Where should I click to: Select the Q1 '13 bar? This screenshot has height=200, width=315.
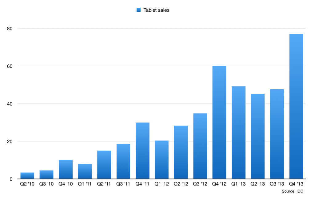click(x=238, y=133)
